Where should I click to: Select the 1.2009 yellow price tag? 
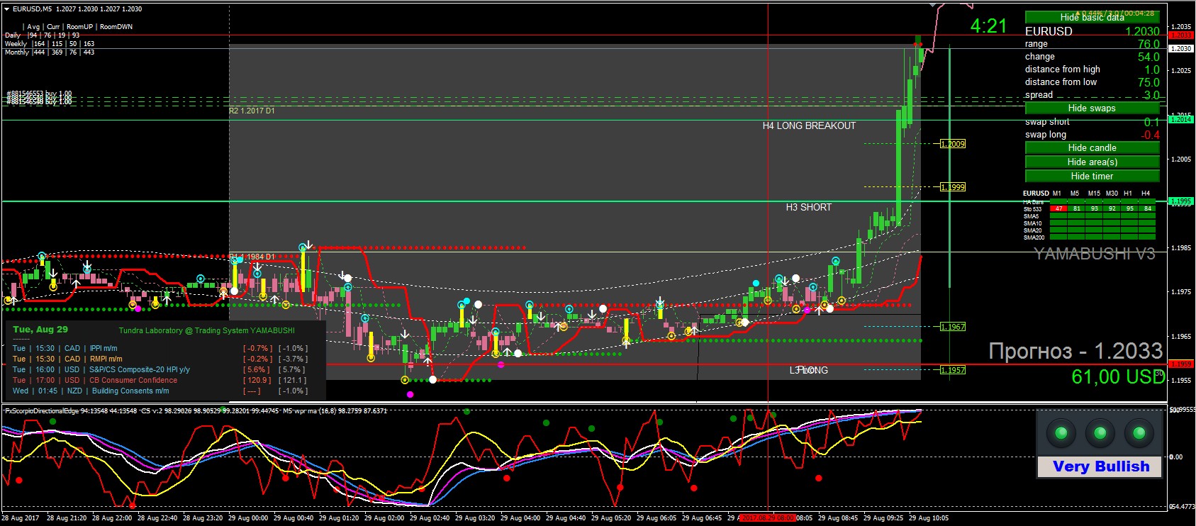point(953,144)
